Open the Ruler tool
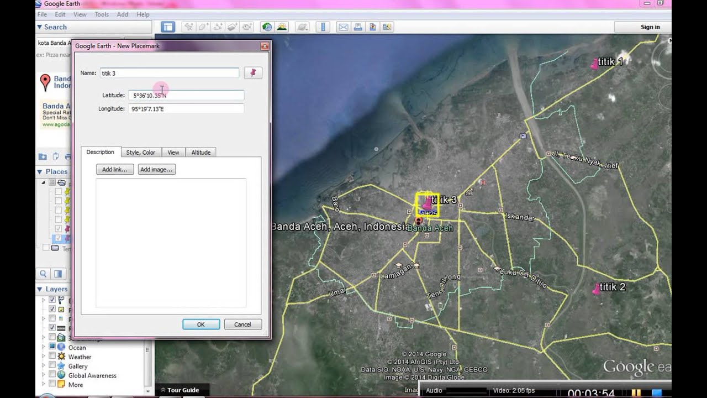707x398 pixels. (x=323, y=27)
